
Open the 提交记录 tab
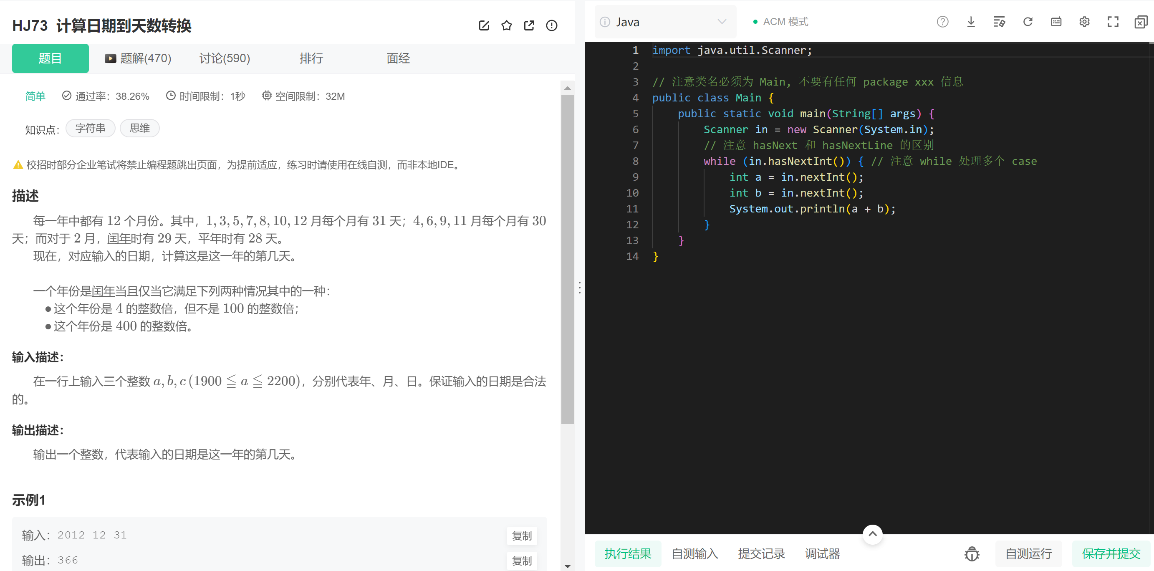pyautogui.click(x=761, y=554)
